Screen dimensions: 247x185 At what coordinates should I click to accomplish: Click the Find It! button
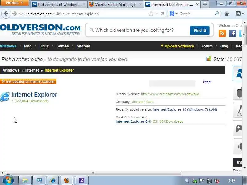(200, 30)
